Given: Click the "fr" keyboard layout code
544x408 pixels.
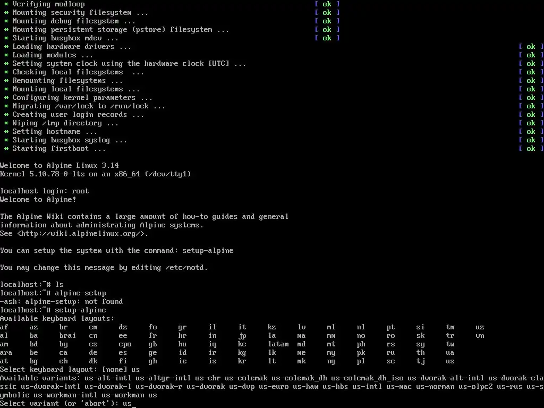Looking at the screenshot, I should 152,336.
